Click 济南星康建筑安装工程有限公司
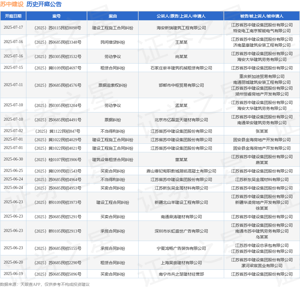300x287 pixels. 262,45
